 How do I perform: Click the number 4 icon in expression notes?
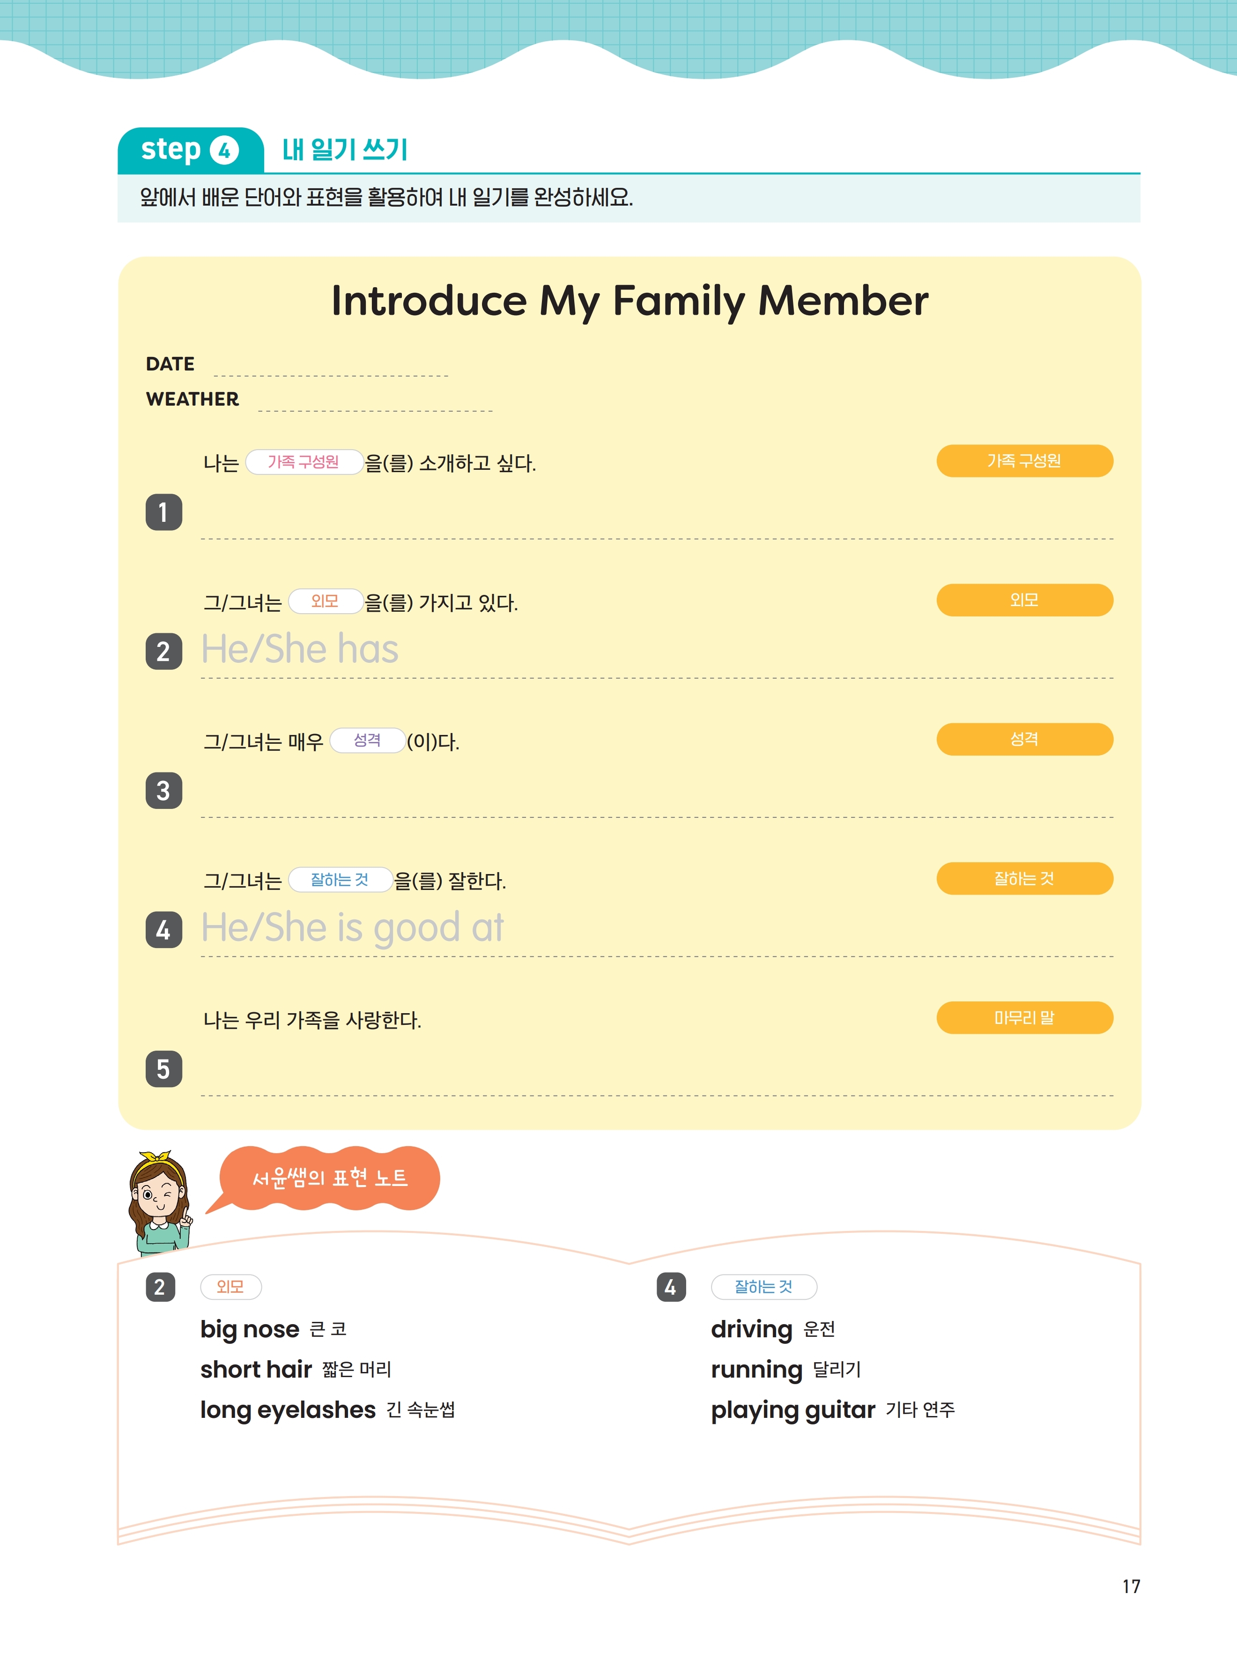(670, 1287)
